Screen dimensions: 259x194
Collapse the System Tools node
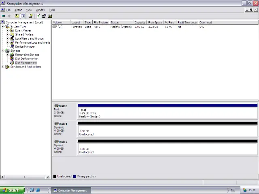click(x=3, y=26)
